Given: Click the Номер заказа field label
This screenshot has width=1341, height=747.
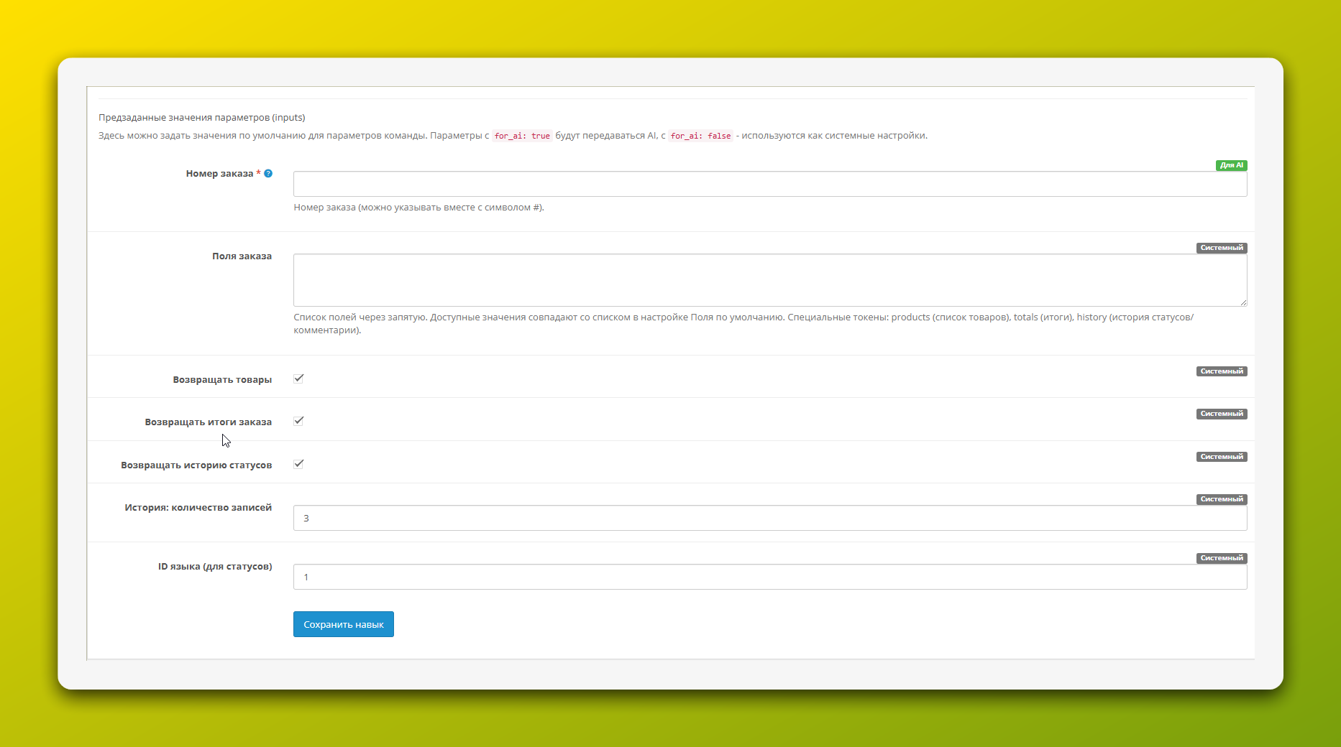Looking at the screenshot, I should 219,174.
